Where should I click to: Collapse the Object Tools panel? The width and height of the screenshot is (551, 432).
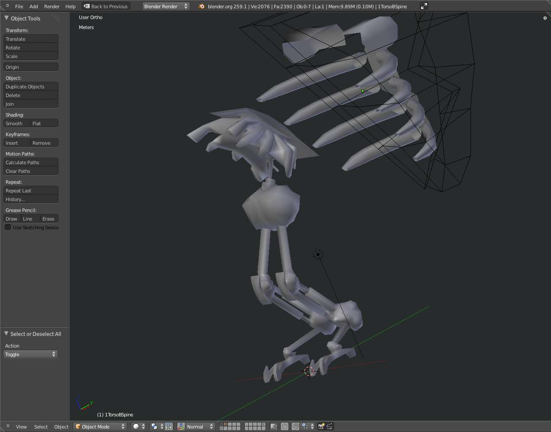pos(6,18)
